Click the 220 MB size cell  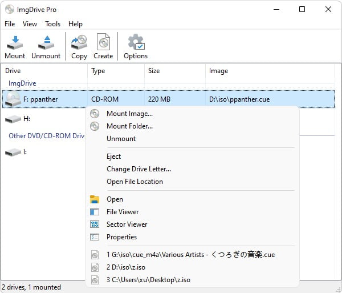tap(159, 99)
